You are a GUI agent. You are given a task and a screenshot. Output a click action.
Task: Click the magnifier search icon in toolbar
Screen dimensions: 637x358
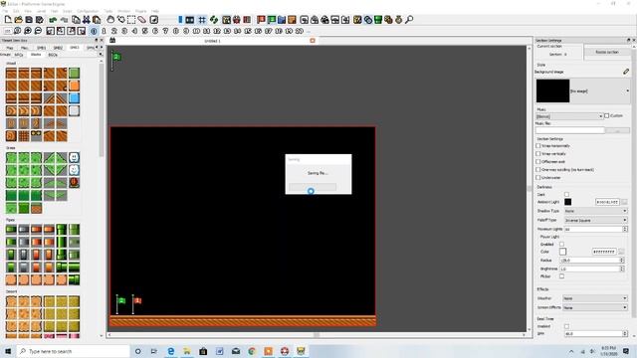pyautogui.click(x=409, y=20)
